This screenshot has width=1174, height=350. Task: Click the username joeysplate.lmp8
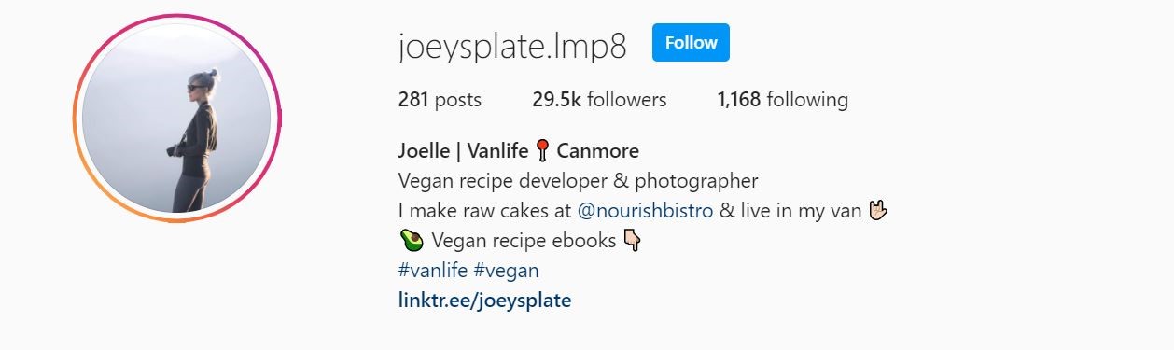tap(512, 45)
